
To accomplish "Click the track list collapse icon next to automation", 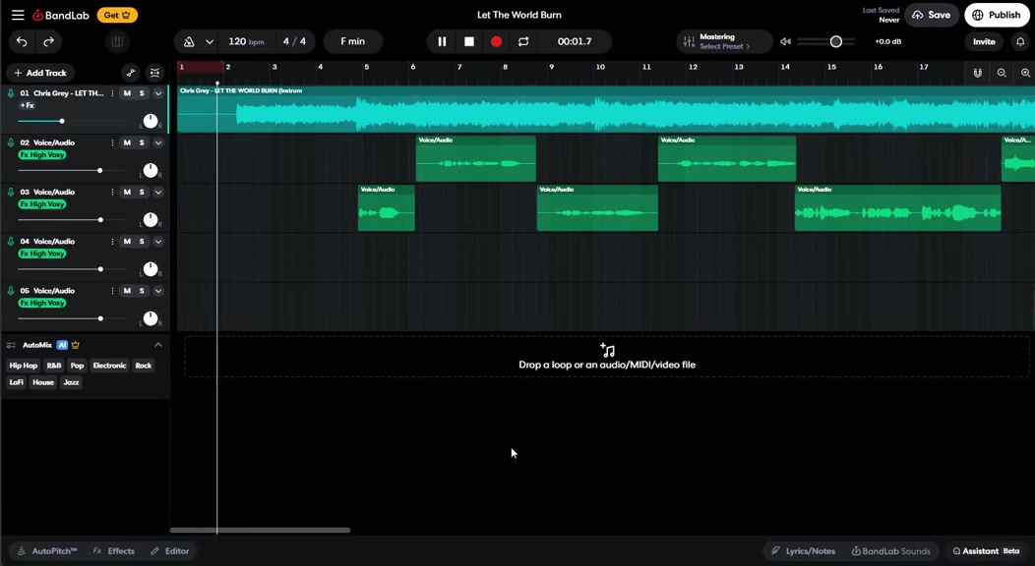I will (x=154, y=73).
